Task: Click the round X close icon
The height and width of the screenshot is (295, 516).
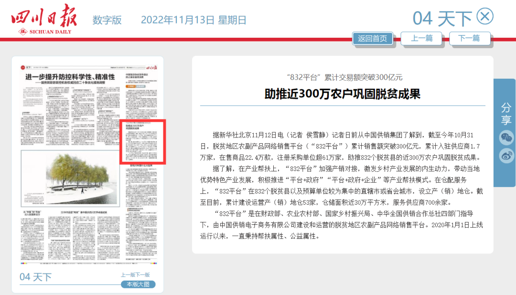Action: pos(485,16)
